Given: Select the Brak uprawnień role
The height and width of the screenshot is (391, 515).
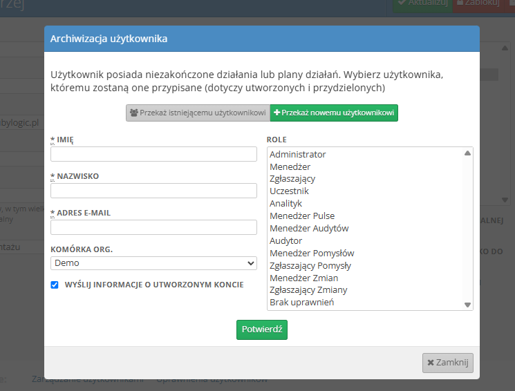Looking at the screenshot, I should coord(364,303).
